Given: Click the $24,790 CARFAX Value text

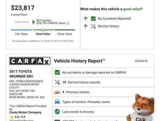Looking at the screenshot, I should 51,23.
